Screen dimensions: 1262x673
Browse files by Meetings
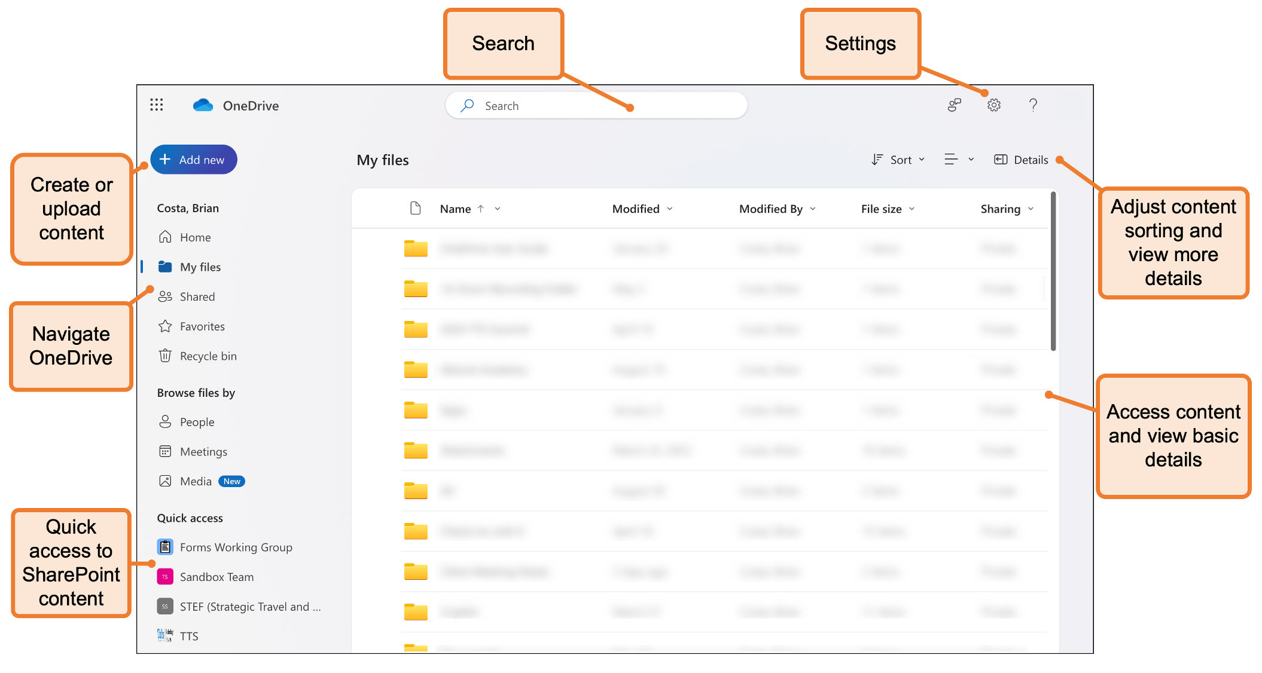coord(193,451)
